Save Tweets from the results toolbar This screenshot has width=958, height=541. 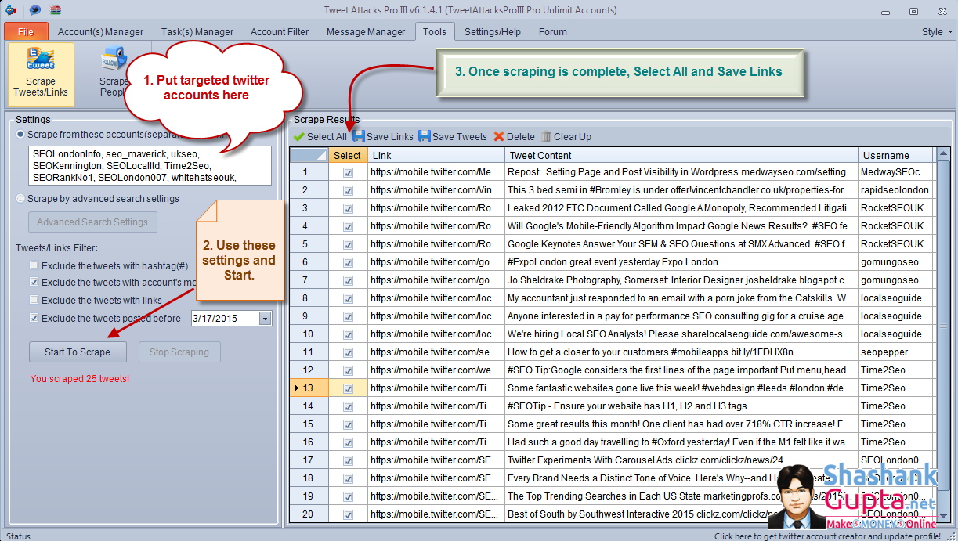(453, 136)
